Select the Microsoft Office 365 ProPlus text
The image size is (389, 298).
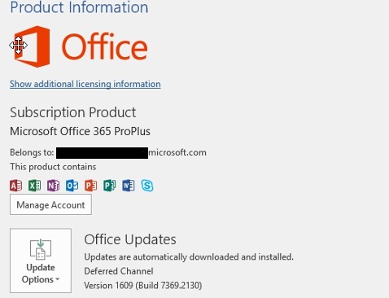pyautogui.click(x=80, y=131)
